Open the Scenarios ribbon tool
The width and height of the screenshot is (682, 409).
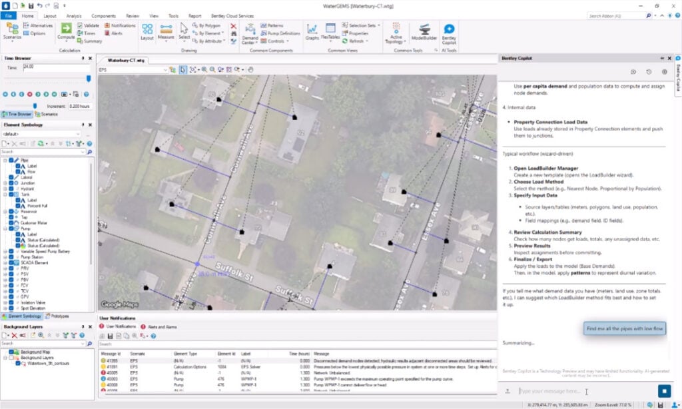click(x=12, y=31)
